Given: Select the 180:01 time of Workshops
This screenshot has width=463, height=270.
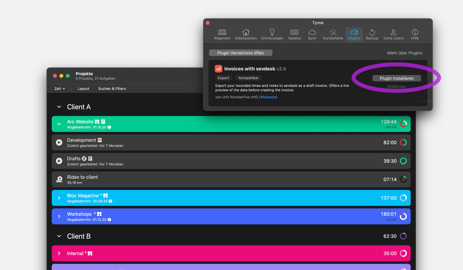Looking at the screenshot, I should tap(389, 214).
